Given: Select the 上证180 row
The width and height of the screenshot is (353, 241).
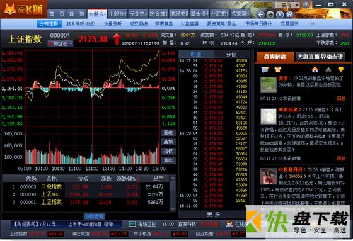Looking at the screenshot, I should [86, 194].
